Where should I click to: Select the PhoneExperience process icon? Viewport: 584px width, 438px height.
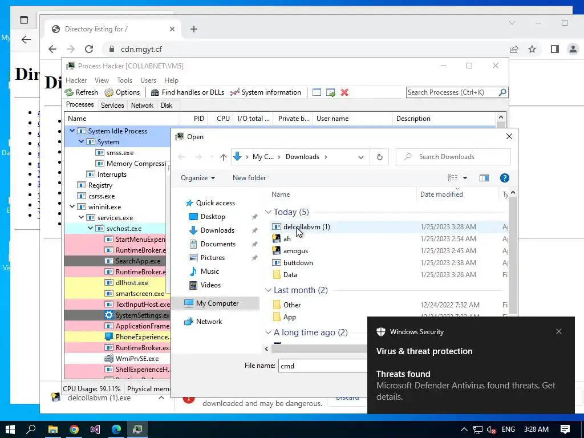[x=109, y=336]
